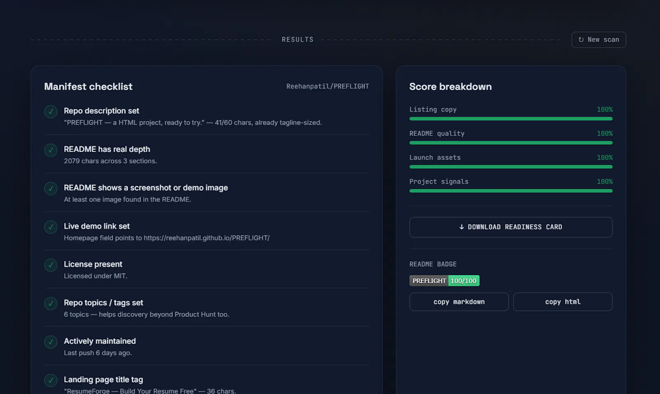Screen dimensions: 660x394
Task: Click the Launch assets progress bar
Action: click(x=511, y=167)
